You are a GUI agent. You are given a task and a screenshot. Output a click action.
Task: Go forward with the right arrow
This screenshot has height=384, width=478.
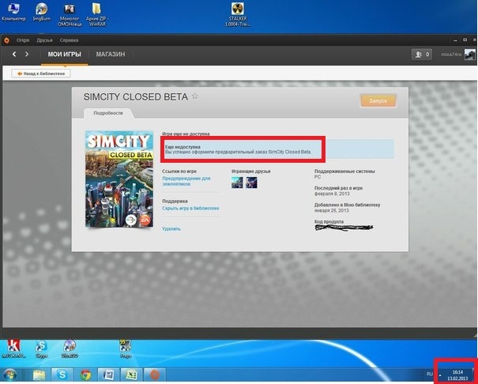(x=27, y=55)
